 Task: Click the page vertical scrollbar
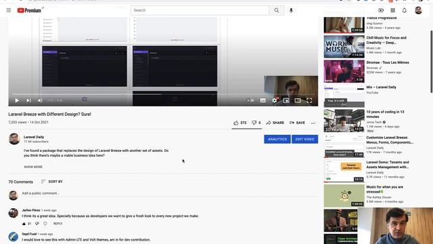point(432,62)
